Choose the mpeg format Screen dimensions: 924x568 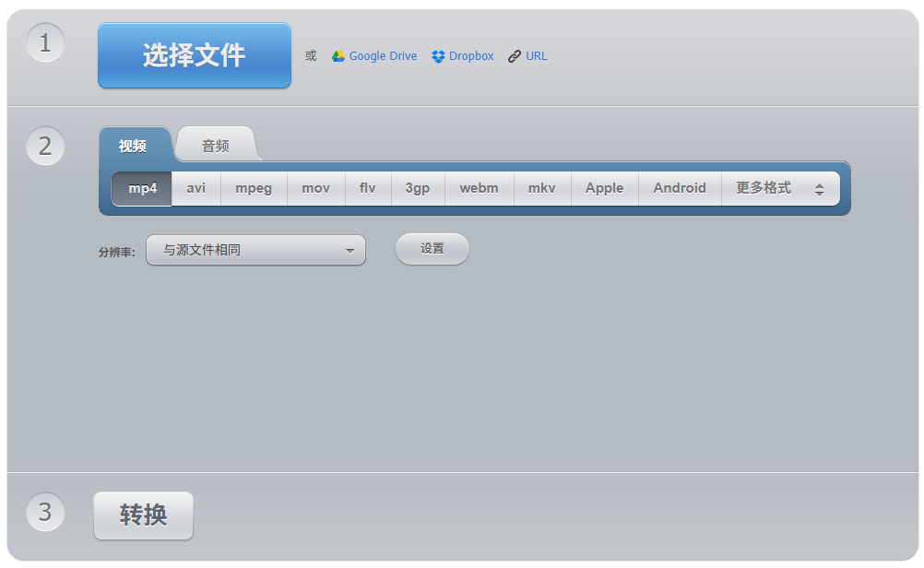[x=254, y=188]
